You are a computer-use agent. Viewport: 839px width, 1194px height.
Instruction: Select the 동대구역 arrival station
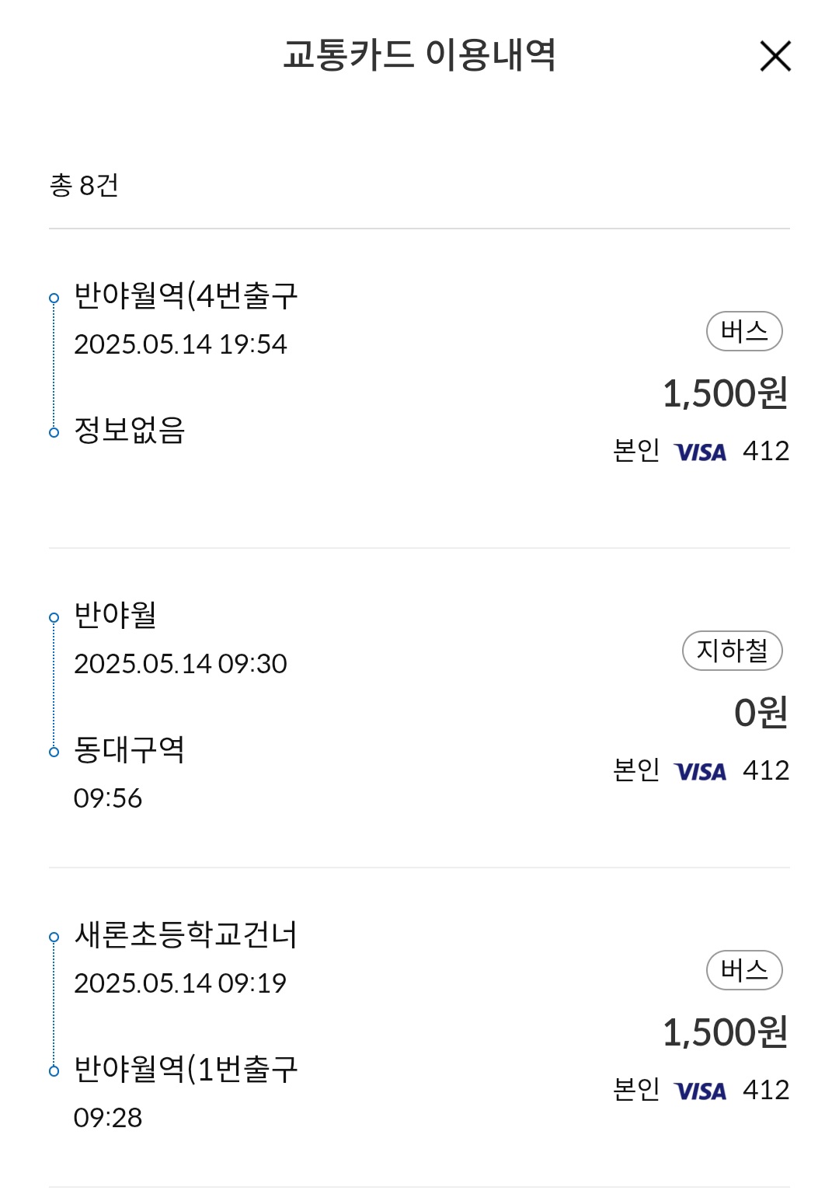[129, 750]
